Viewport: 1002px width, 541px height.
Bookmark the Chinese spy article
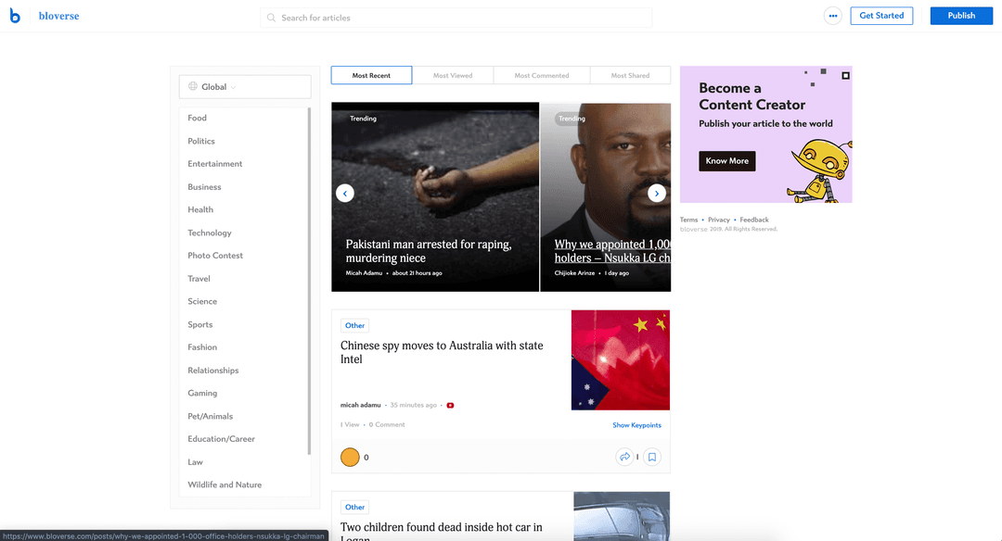[x=651, y=457]
